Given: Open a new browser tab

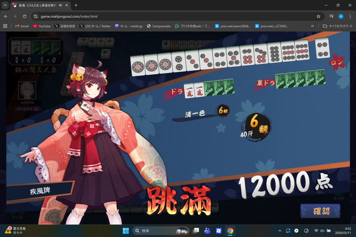Looking at the screenshot, I should tap(76, 5).
